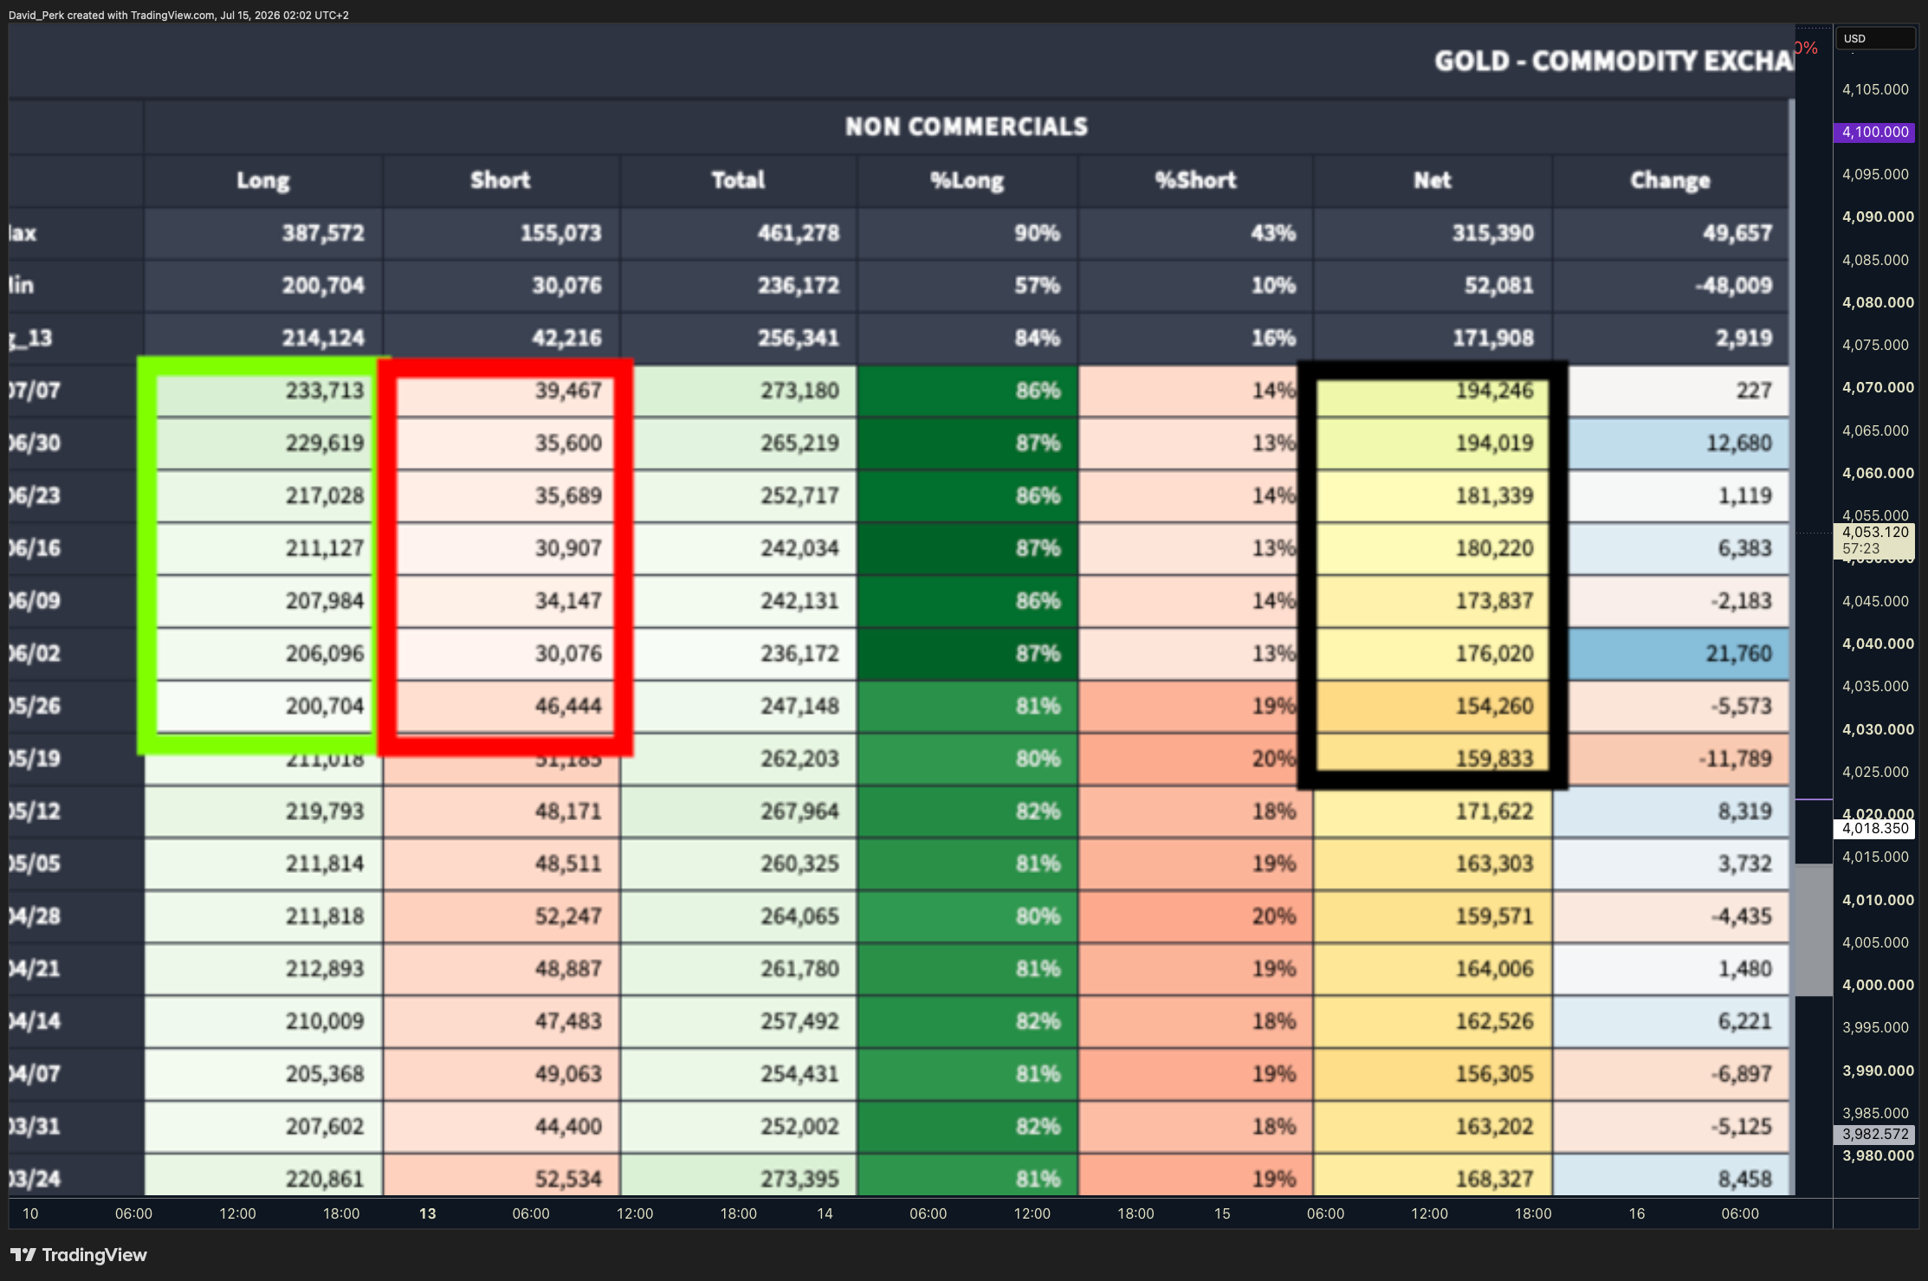Click the Short column header
Screen dimensions: 1928x1281
501,180
